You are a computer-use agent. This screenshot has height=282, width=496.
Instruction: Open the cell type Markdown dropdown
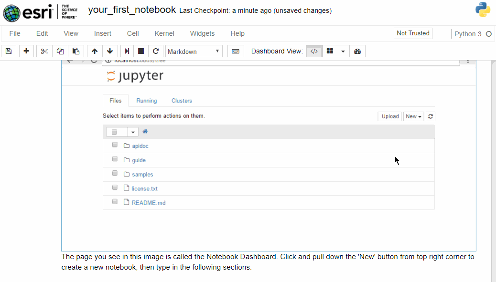pos(194,51)
